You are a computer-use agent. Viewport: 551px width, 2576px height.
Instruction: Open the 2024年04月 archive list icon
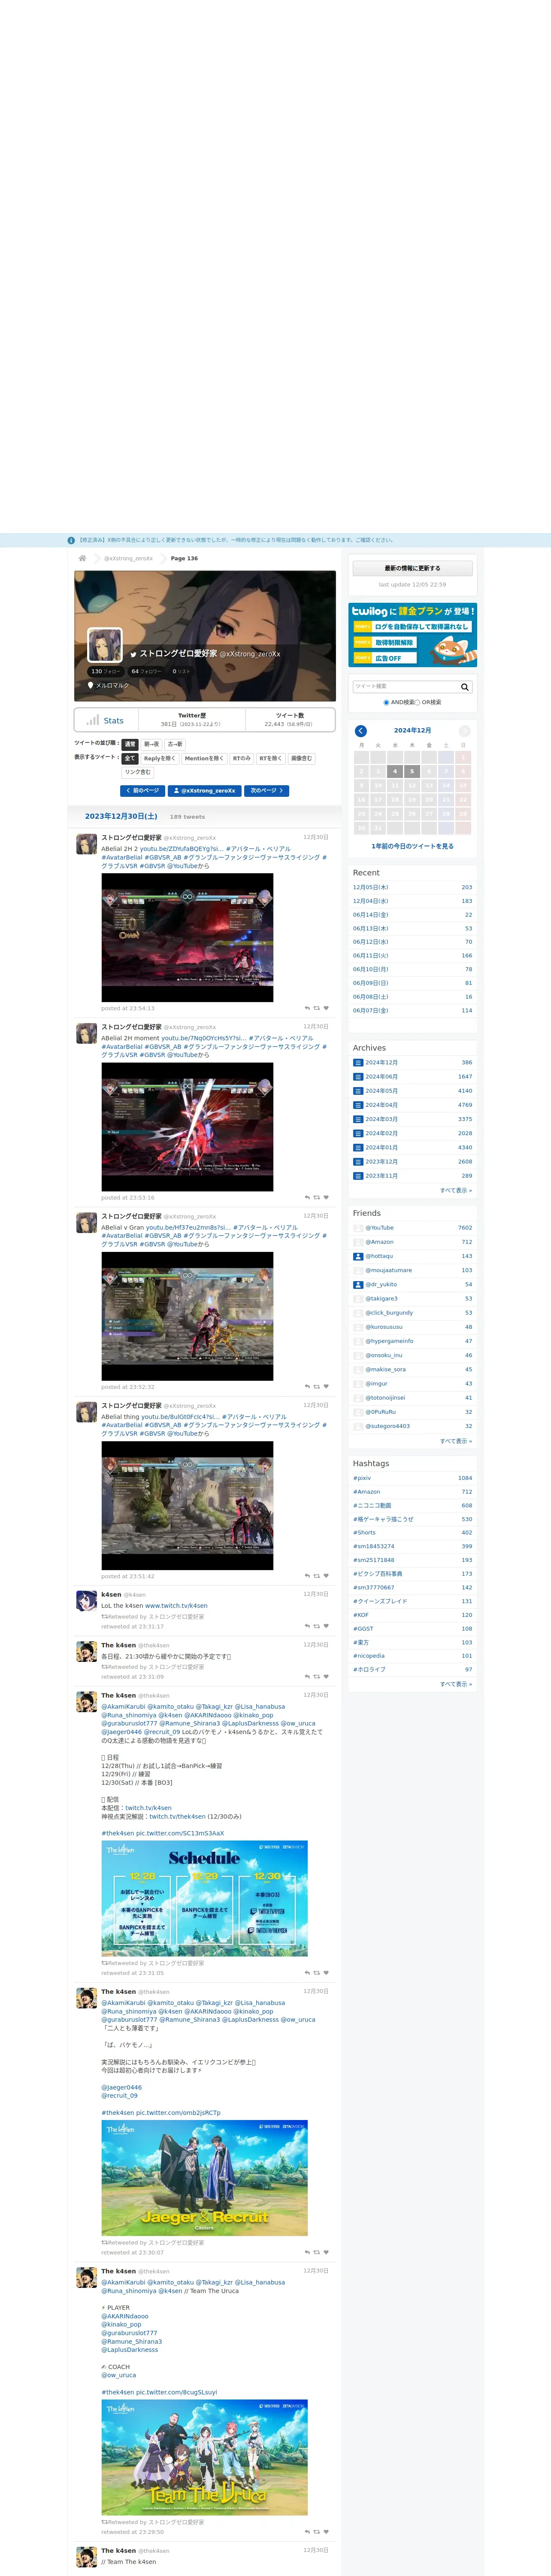coord(358,1105)
